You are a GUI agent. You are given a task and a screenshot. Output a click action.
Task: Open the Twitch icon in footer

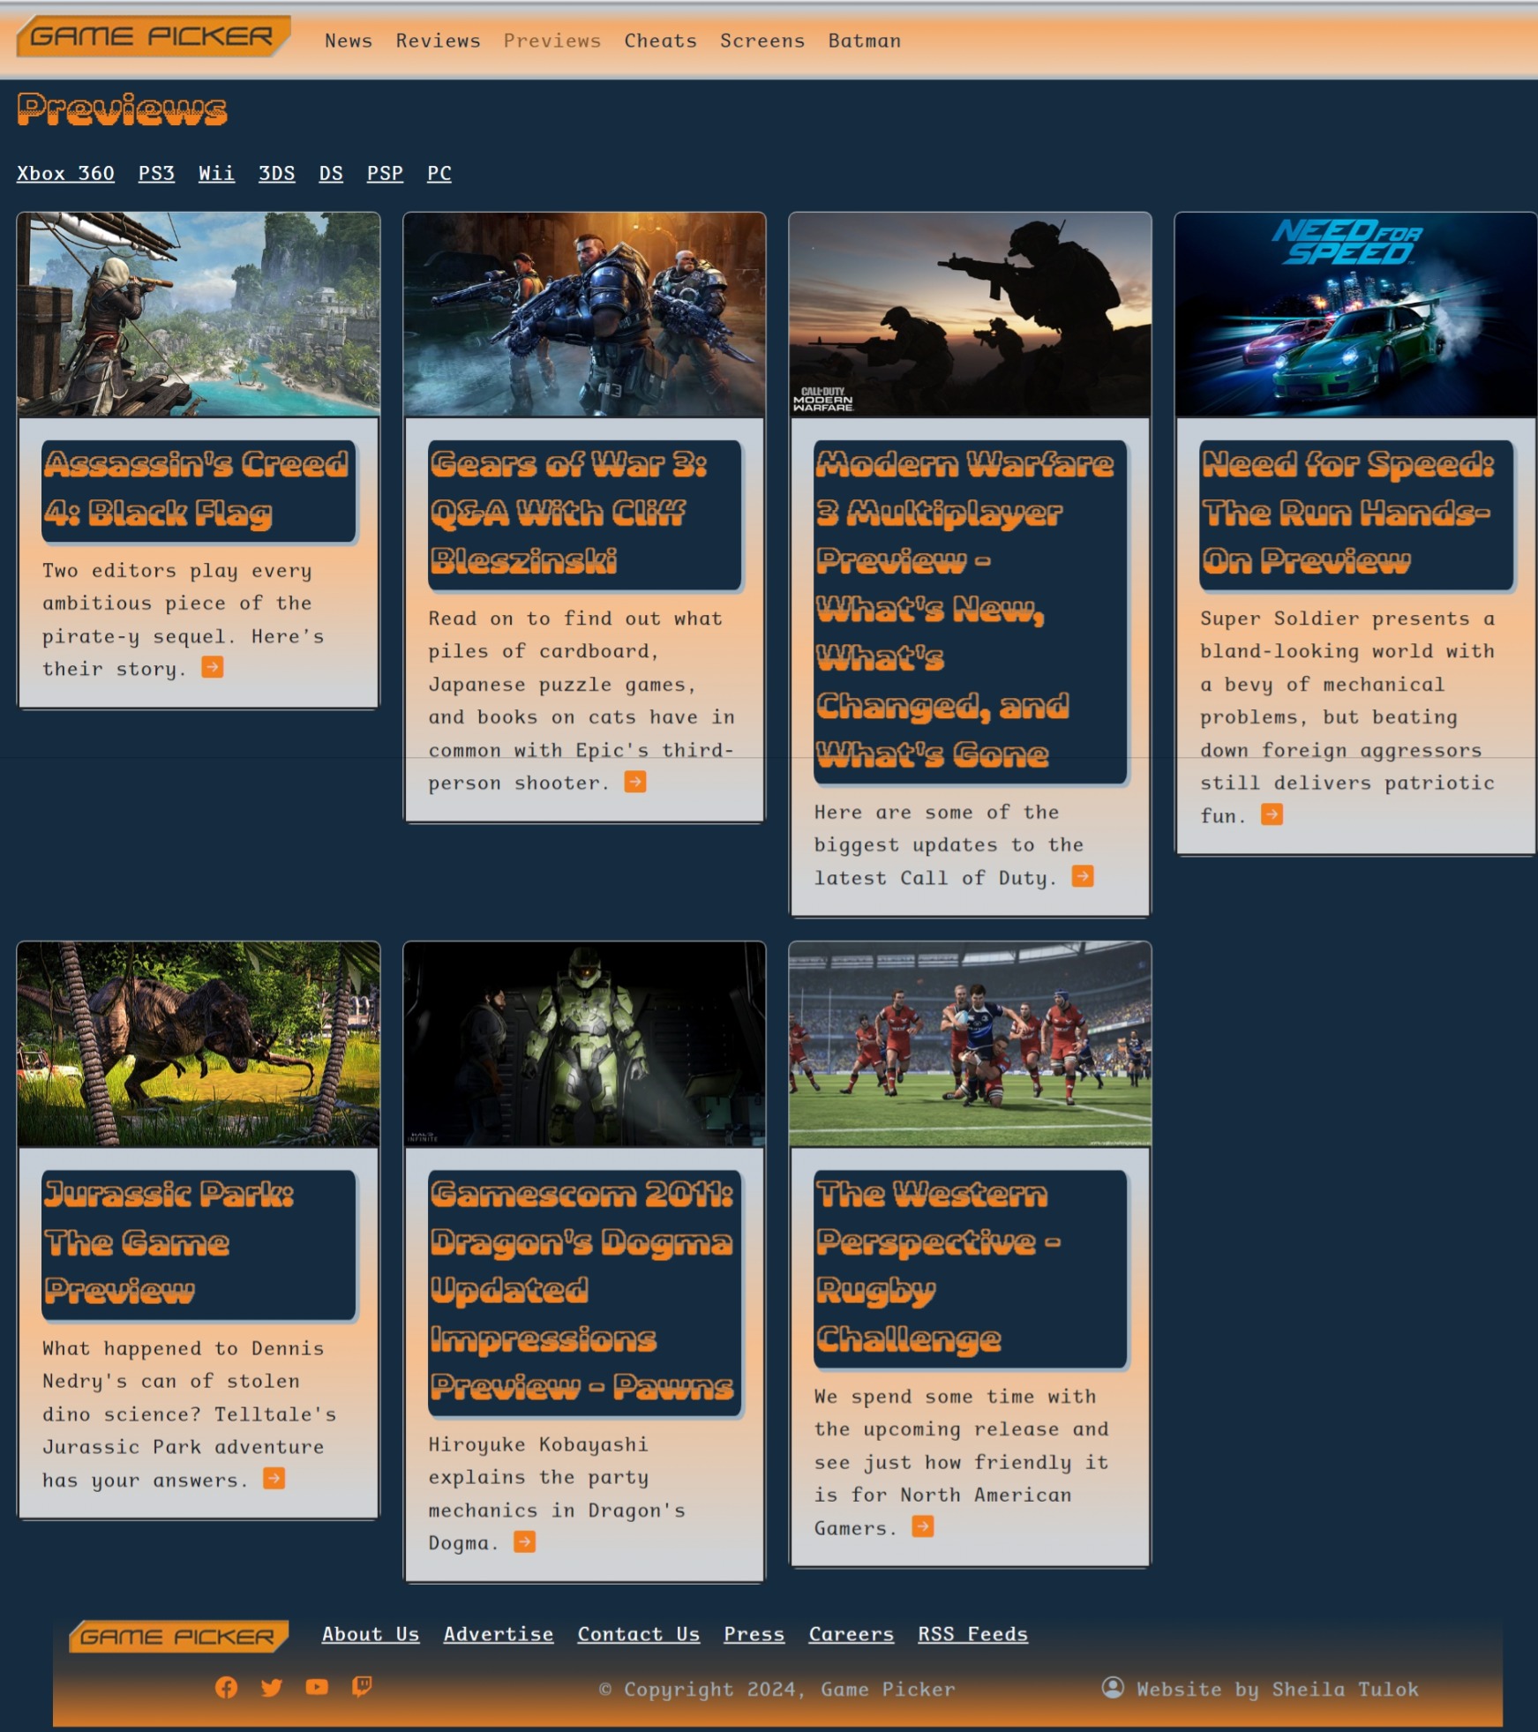[x=362, y=1687]
